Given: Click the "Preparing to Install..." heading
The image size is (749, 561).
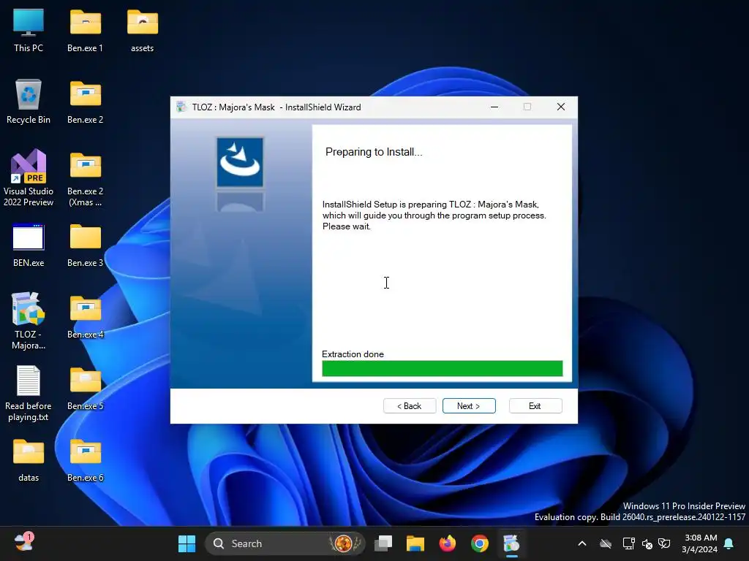Looking at the screenshot, I should point(374,152).
